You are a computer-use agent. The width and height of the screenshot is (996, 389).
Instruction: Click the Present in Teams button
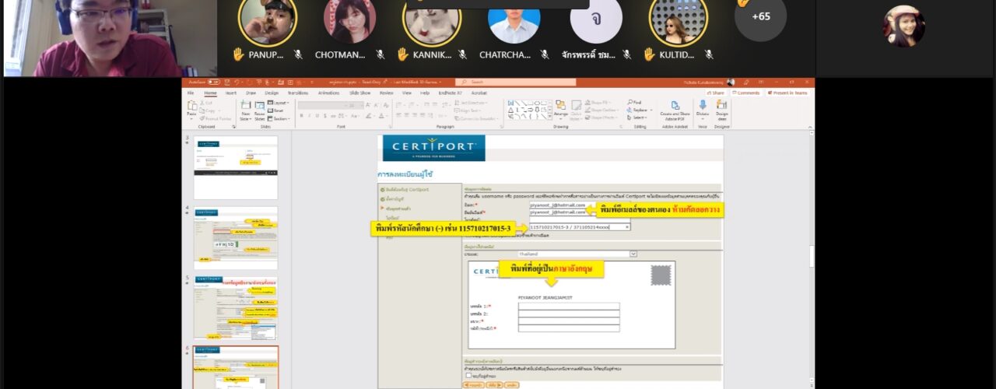[788, 93]
